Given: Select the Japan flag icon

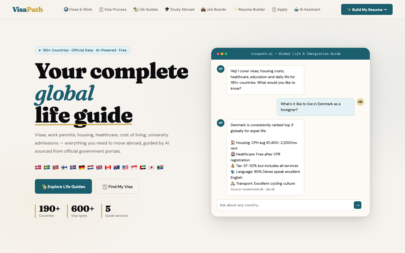Looking at the screenshot, I should point(151,167).
